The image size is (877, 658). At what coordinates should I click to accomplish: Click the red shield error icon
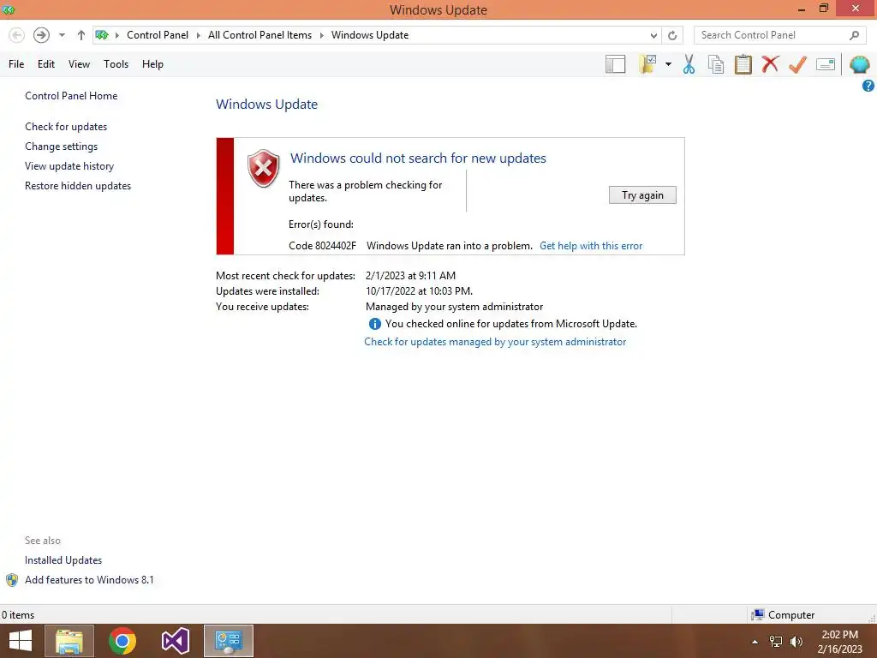pyautogui.click(x=264, y=169)
